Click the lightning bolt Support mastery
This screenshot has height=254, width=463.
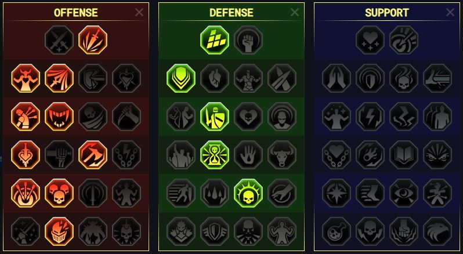coord(370,117)
